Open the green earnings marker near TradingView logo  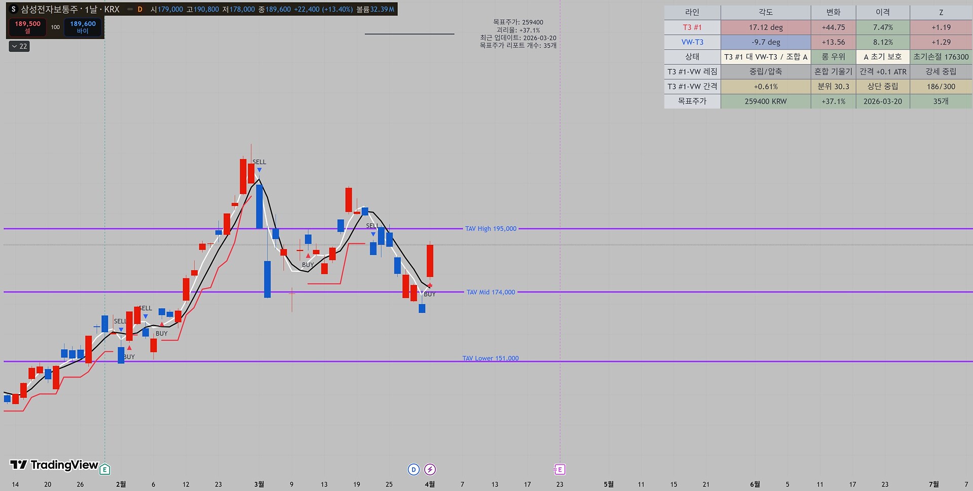[105, 469]
